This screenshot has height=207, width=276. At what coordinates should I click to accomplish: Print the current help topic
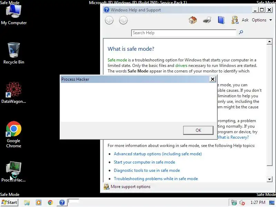207,20
